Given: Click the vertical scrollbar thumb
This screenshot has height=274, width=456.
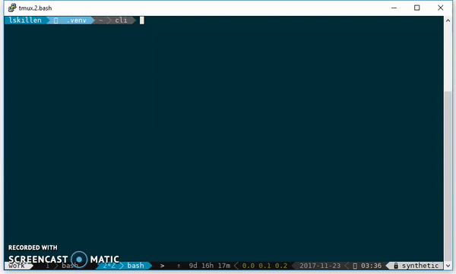Looking at the screenshot, I should click(x=448, y=176).
